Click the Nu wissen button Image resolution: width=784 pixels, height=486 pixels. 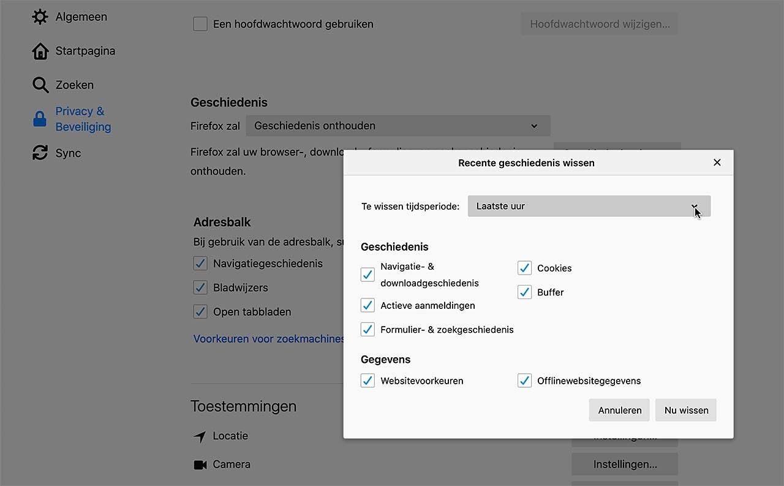coord(685,410)
